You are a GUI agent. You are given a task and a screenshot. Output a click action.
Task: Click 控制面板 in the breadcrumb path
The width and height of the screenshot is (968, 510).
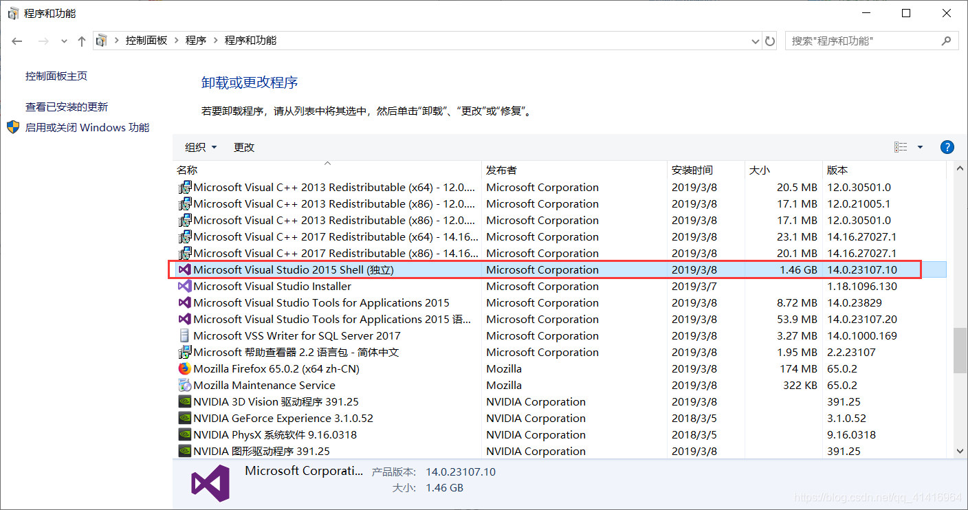tap(146, 41)
